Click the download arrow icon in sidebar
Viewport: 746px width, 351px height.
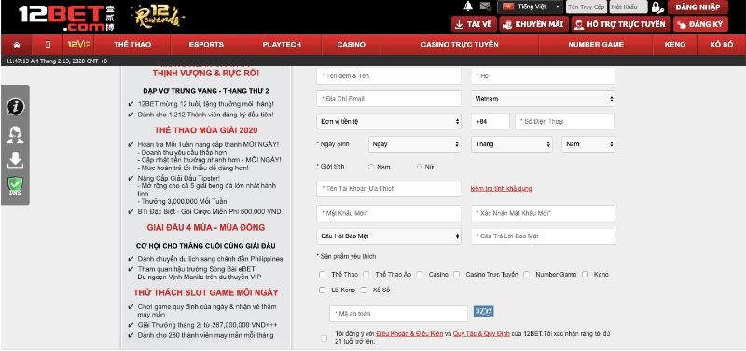[15, 160]
